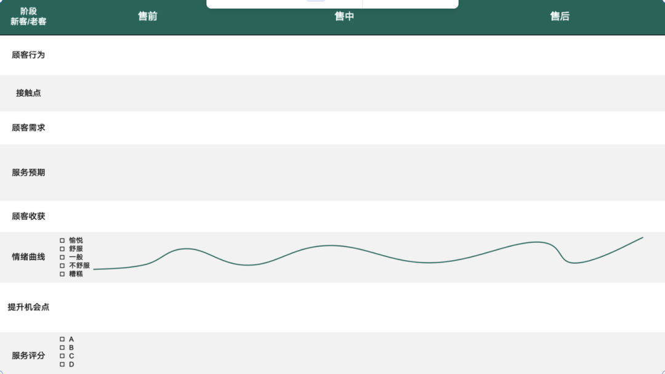665x374 pixels.
Task: Select the 顾客行为 row label
Action: 28,55
